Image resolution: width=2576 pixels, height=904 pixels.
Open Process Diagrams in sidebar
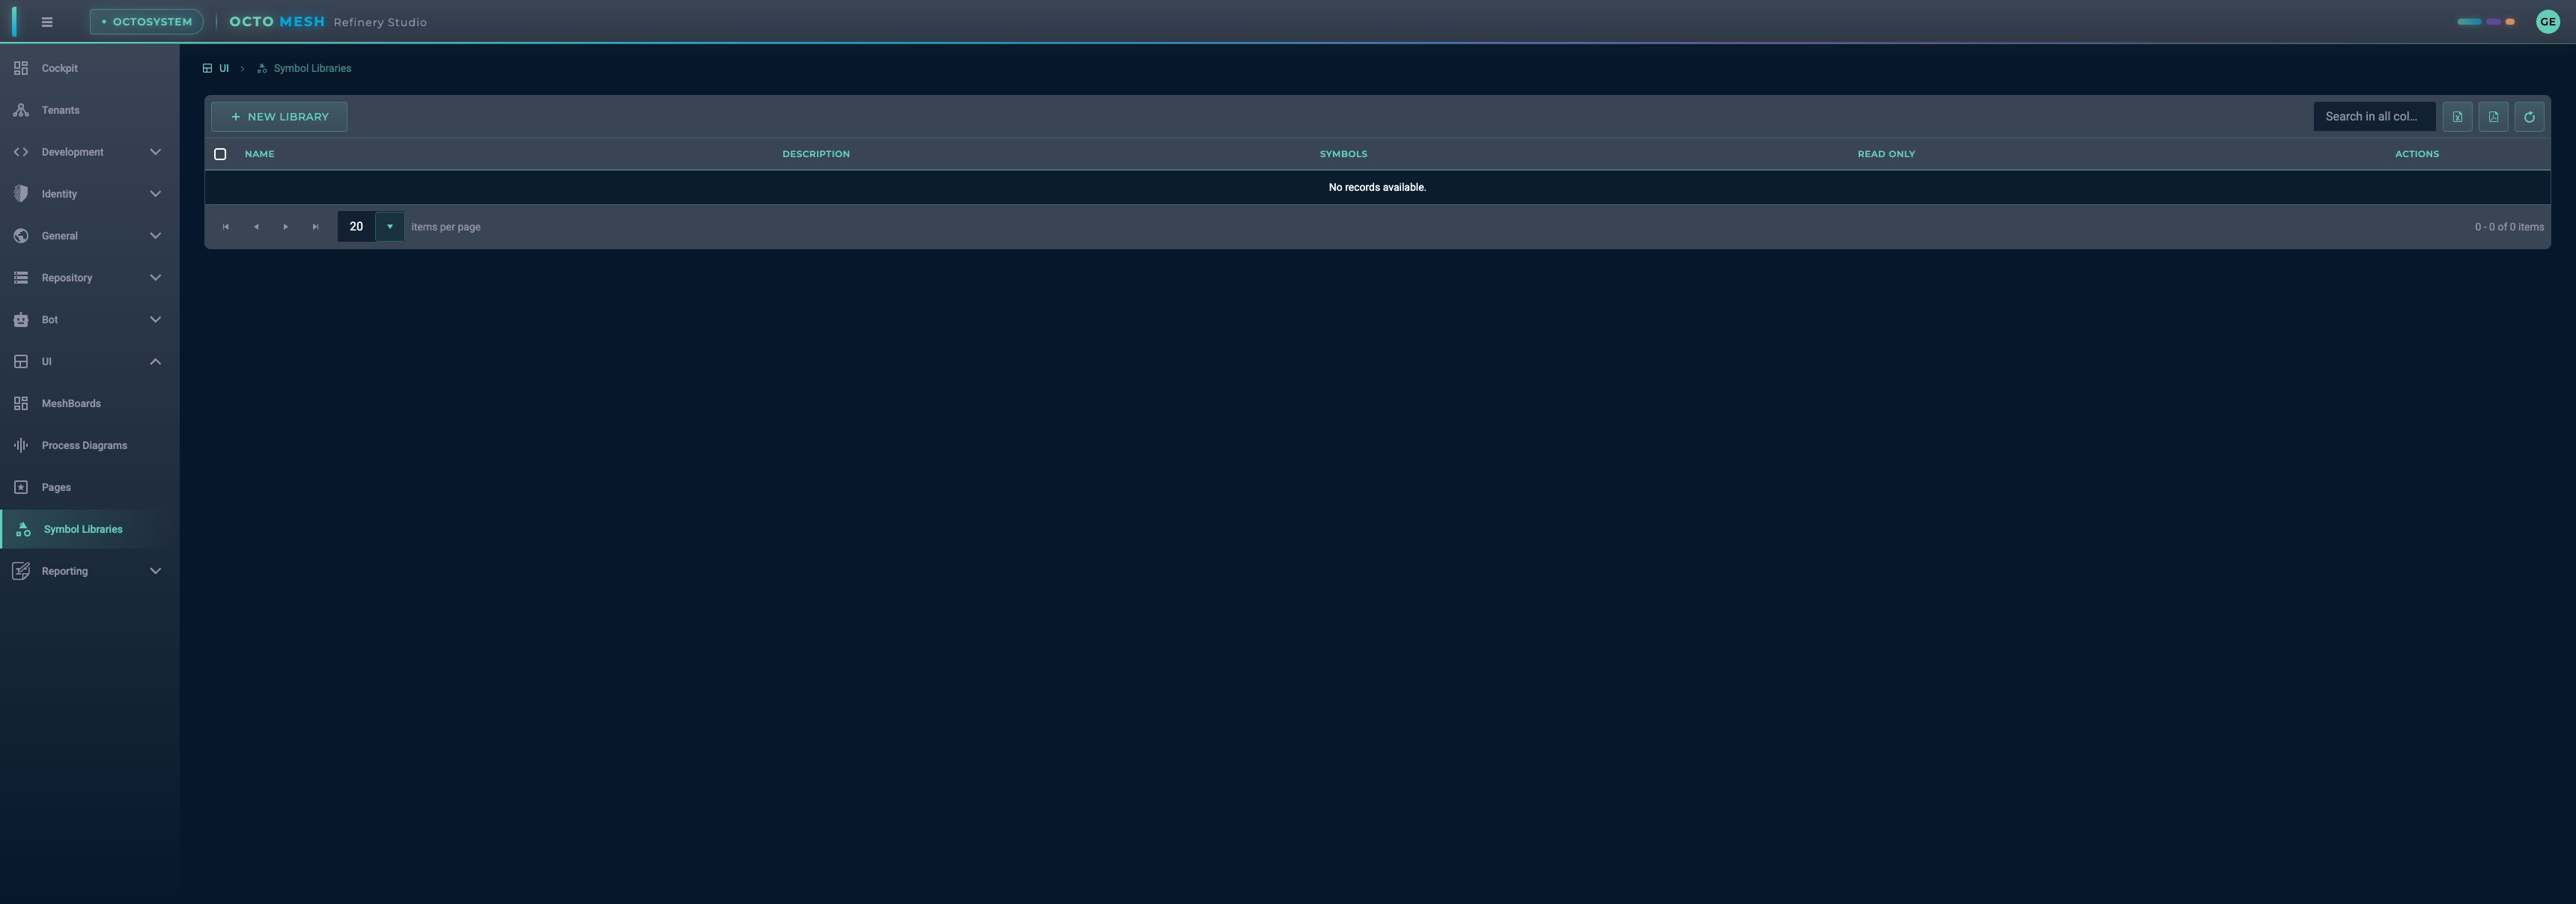point(84,445)
